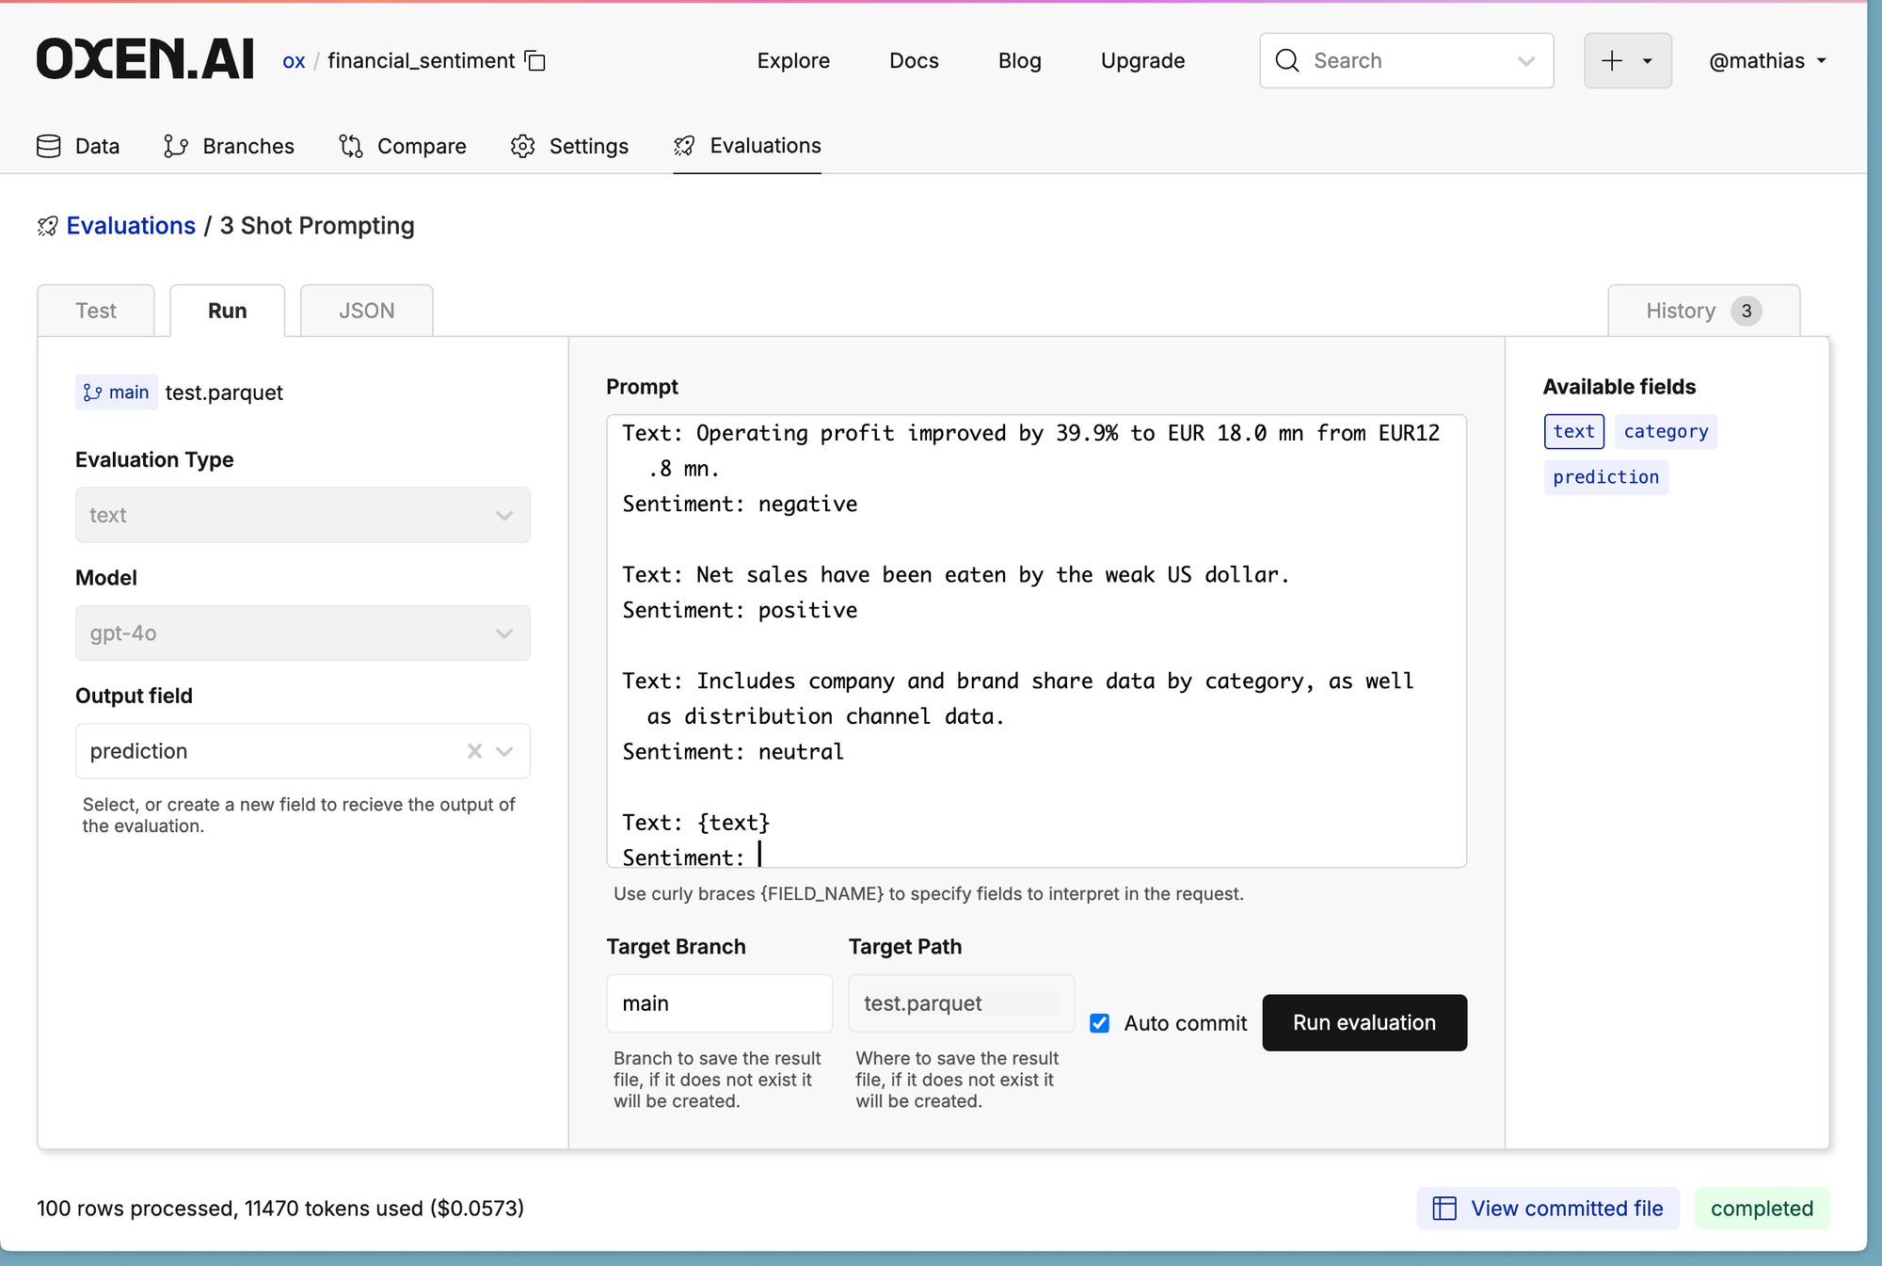The image size is (1882, 1266).
Task: Open the plus create-new dropdown
Action: click(x=1627, y=61)
